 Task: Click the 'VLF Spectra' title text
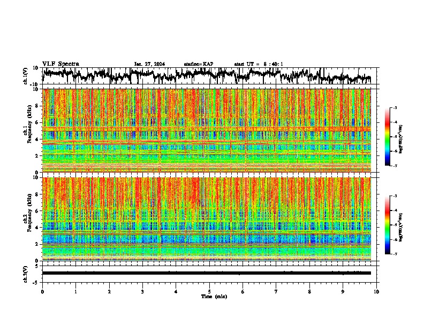coord(60,64)
